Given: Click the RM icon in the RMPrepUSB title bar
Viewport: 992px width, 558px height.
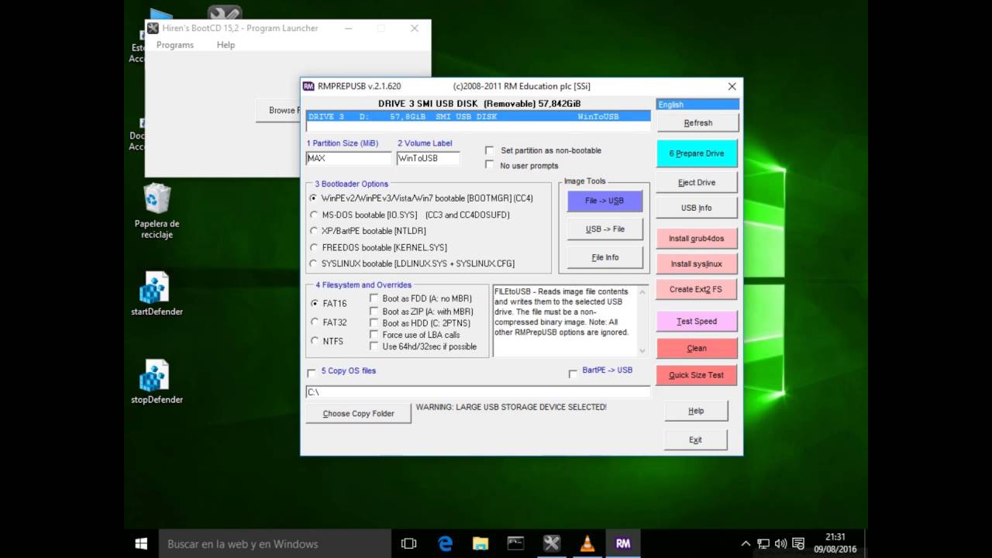Looking at the screenshot, I should [x=308, y=86].
